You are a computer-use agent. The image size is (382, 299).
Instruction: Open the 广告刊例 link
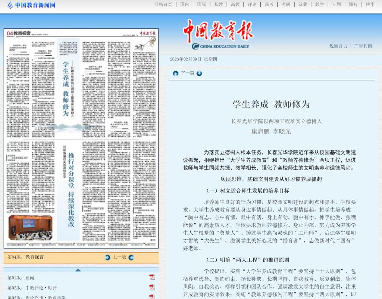click(x=363, y=46)
